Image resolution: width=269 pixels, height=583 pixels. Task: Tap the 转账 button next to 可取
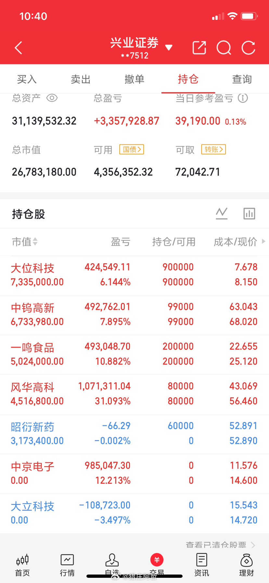[213, 149]
